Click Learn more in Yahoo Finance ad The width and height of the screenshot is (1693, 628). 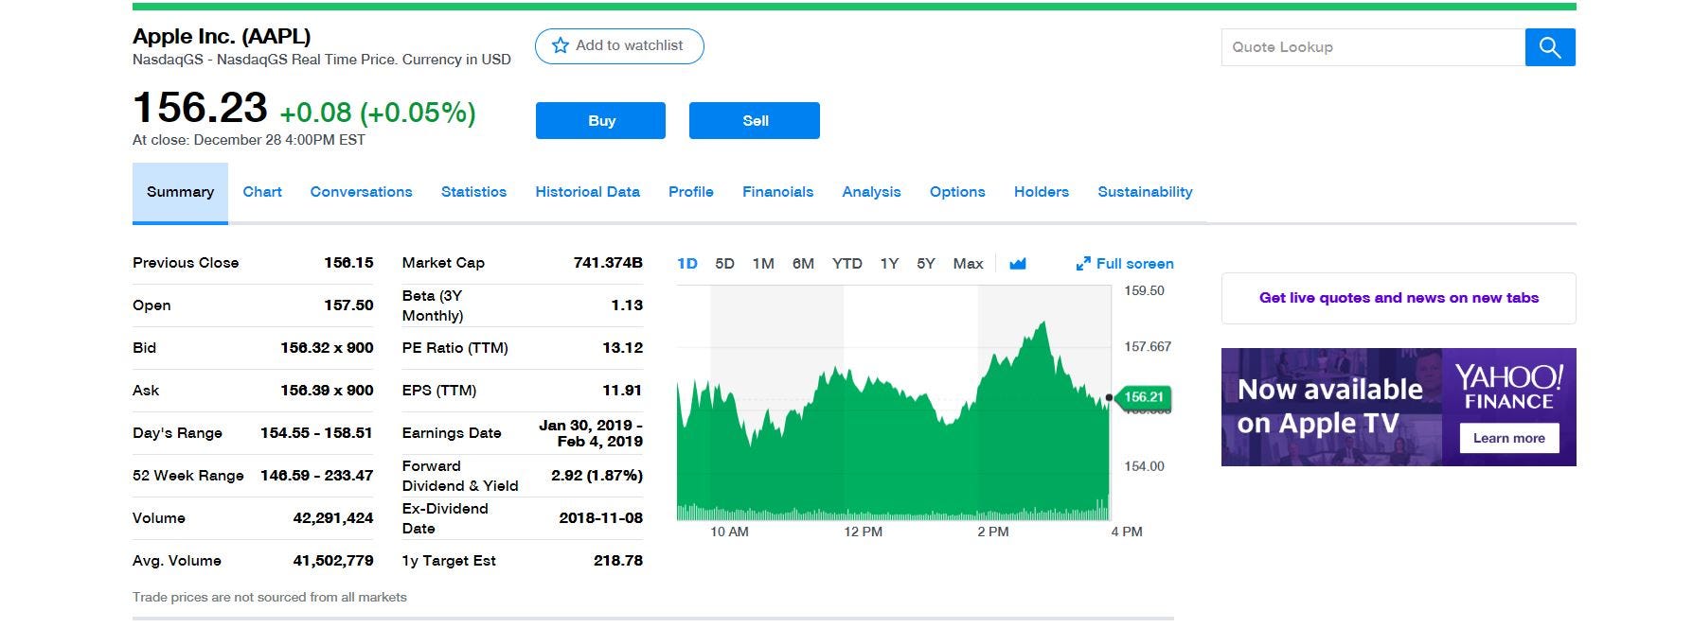[x=1508, y=438]
